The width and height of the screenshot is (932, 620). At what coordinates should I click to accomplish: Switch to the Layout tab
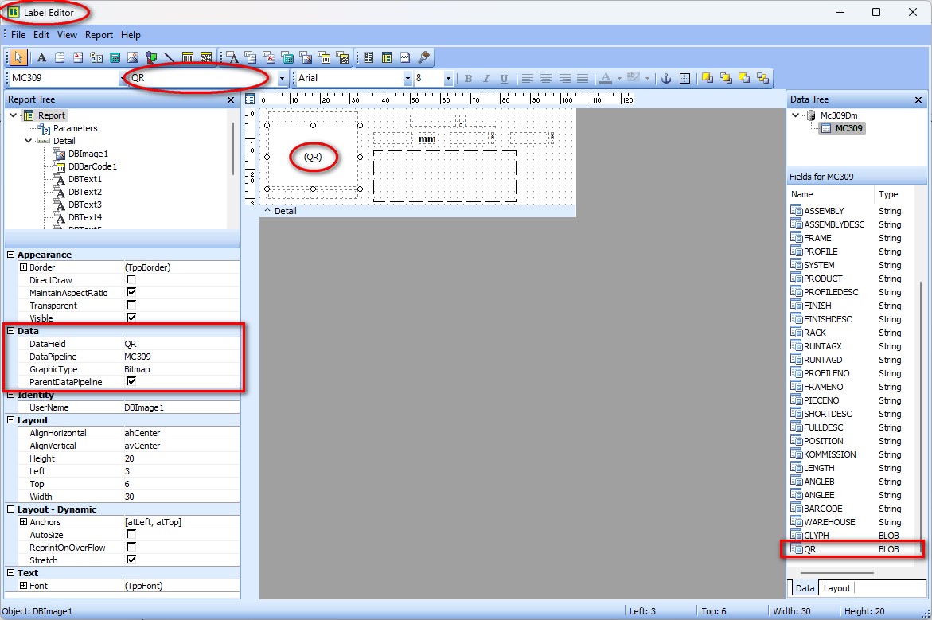tap(837, 588)
